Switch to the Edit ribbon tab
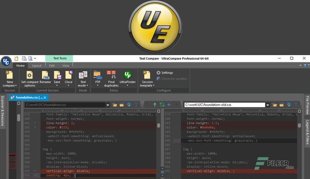This screenshot has height=179, width=310. [52, 66]
